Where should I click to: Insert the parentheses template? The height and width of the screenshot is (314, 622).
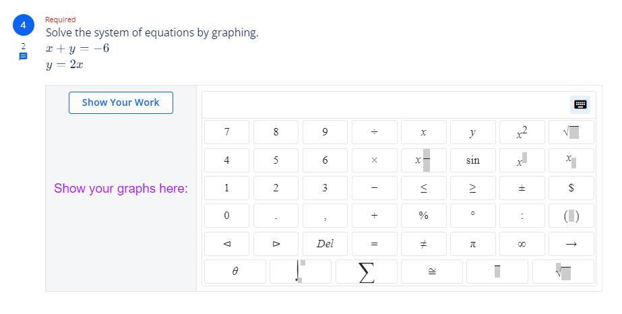click(571, 216)
